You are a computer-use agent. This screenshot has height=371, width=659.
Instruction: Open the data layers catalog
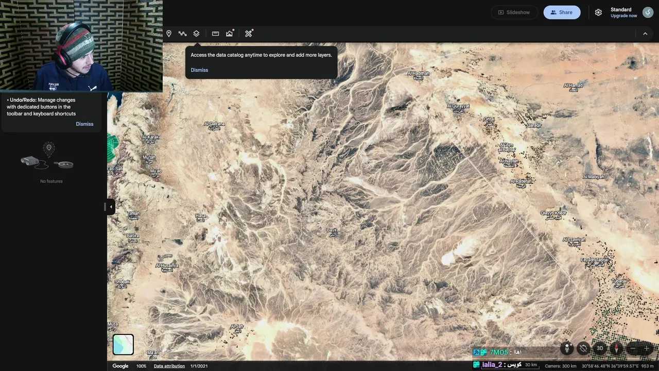click(x=196, y=33)
